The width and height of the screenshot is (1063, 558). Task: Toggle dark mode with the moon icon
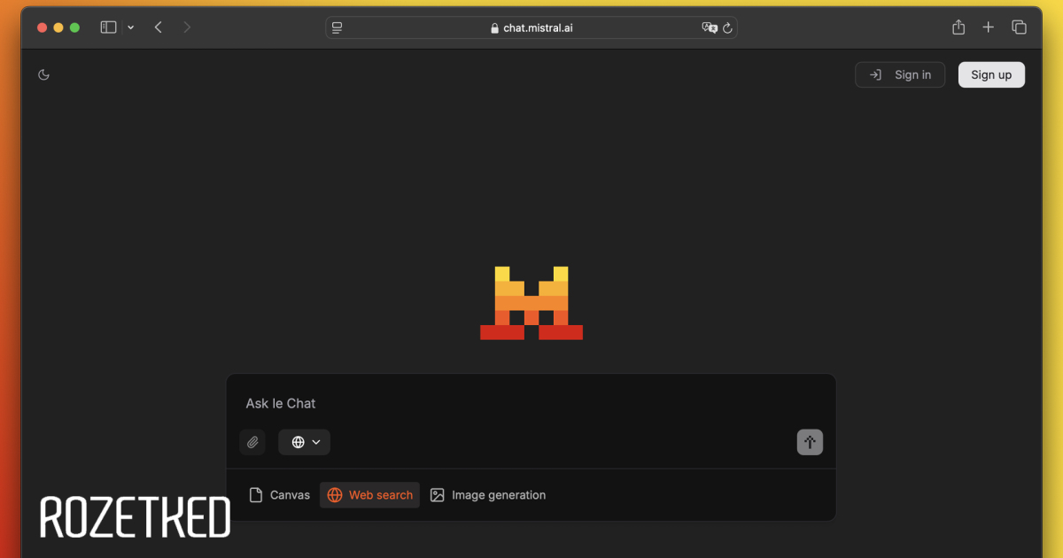pos(43,75)
